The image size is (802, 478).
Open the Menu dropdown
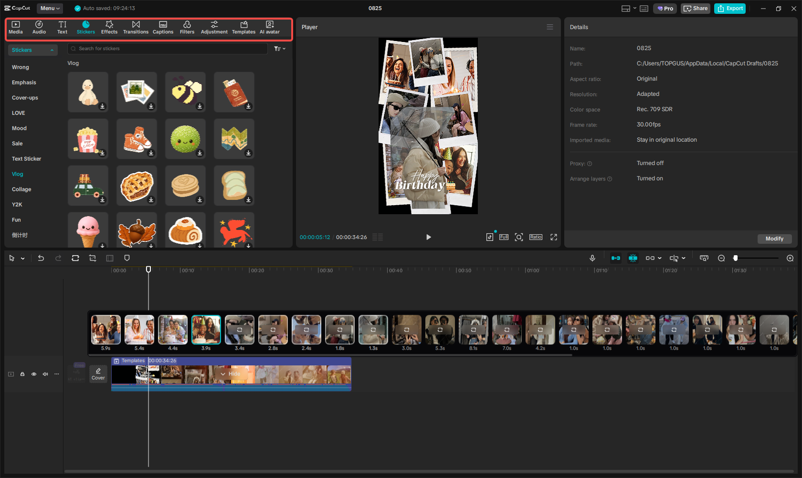coord(50,8)
